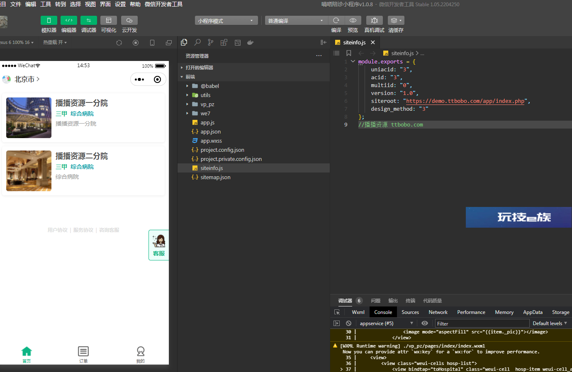Open the 微信开发者工具 menu
Screen dimensions: 572x372
(x=163, y=4)
